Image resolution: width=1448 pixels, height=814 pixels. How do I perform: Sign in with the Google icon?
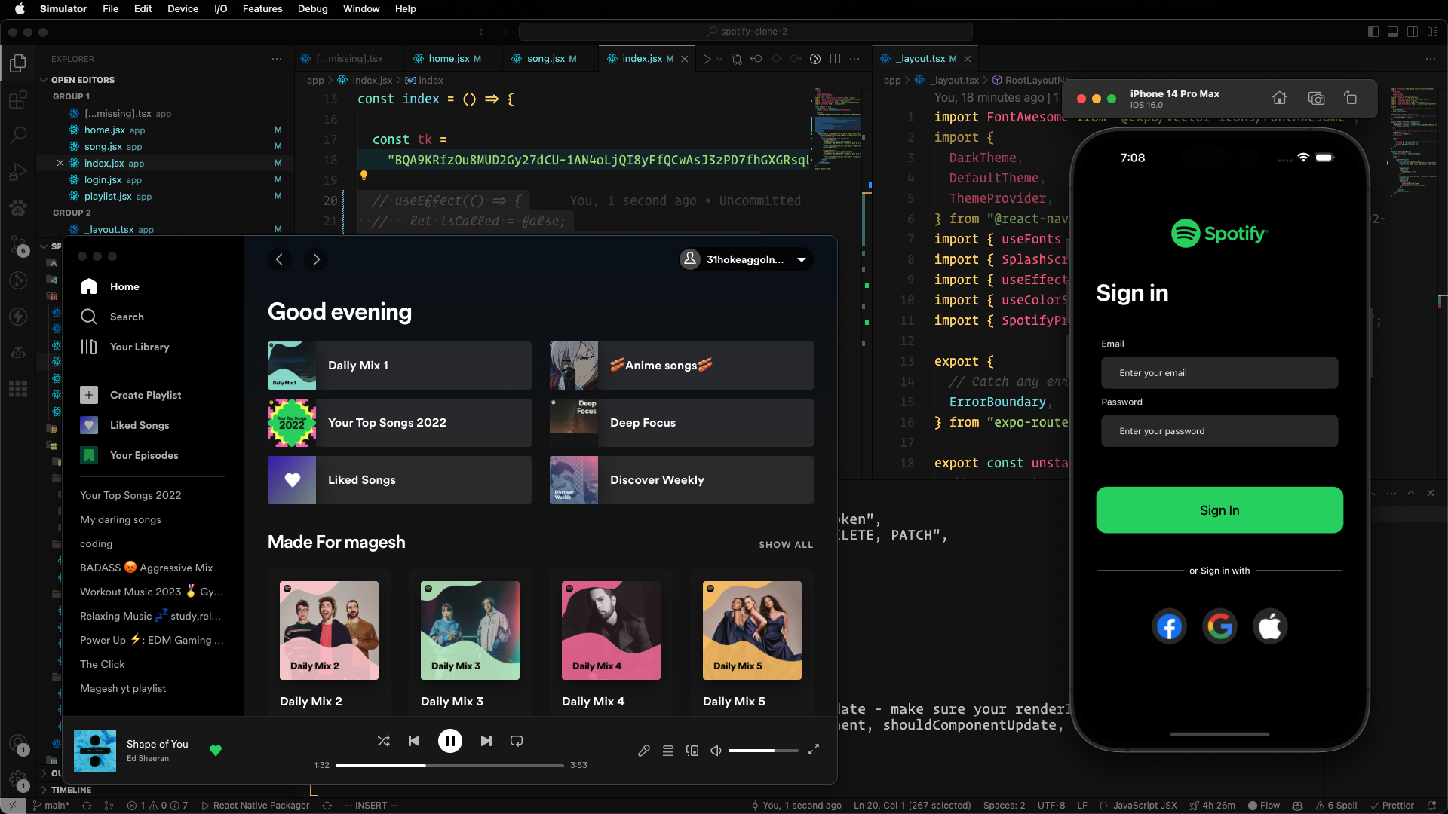click(x=1219, y=626)
